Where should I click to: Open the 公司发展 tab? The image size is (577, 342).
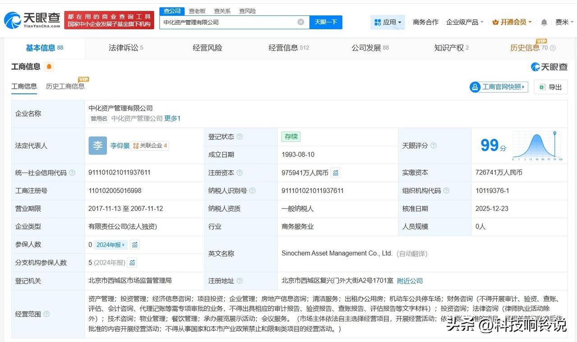tap(370, 48)
